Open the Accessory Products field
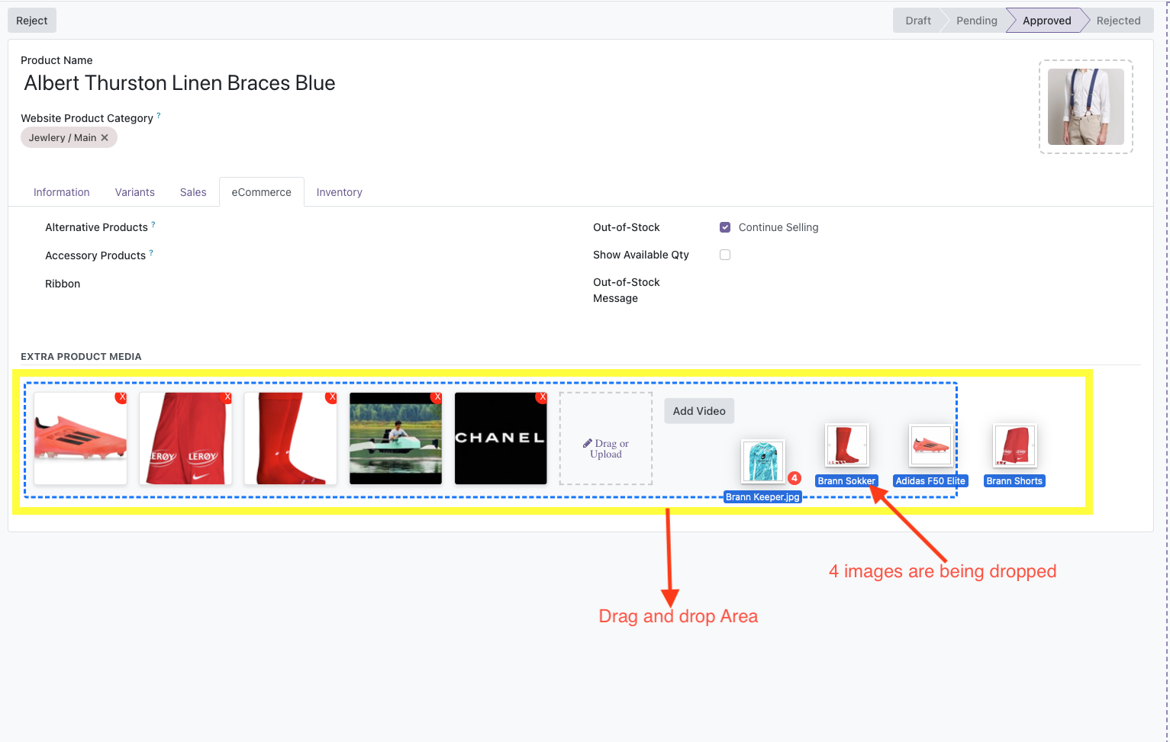Viewport: 1170px width, 742px height. (x=366, y=255)
